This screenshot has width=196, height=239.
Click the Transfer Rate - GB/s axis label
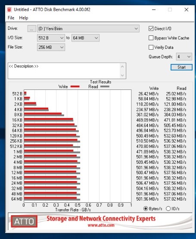pos(73,210)
